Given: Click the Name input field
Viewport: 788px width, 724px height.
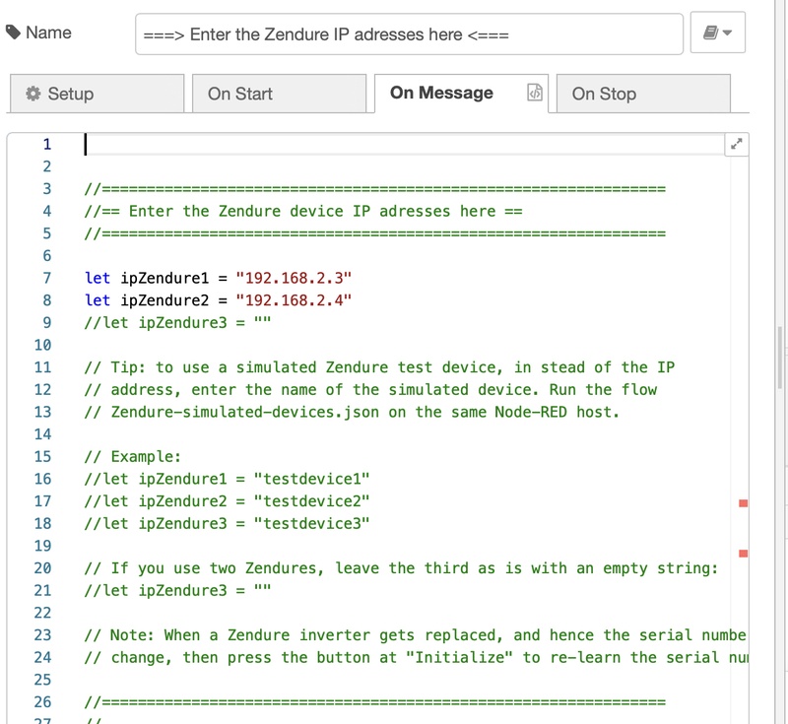Looking at the screenshot, I should point(409,34).
